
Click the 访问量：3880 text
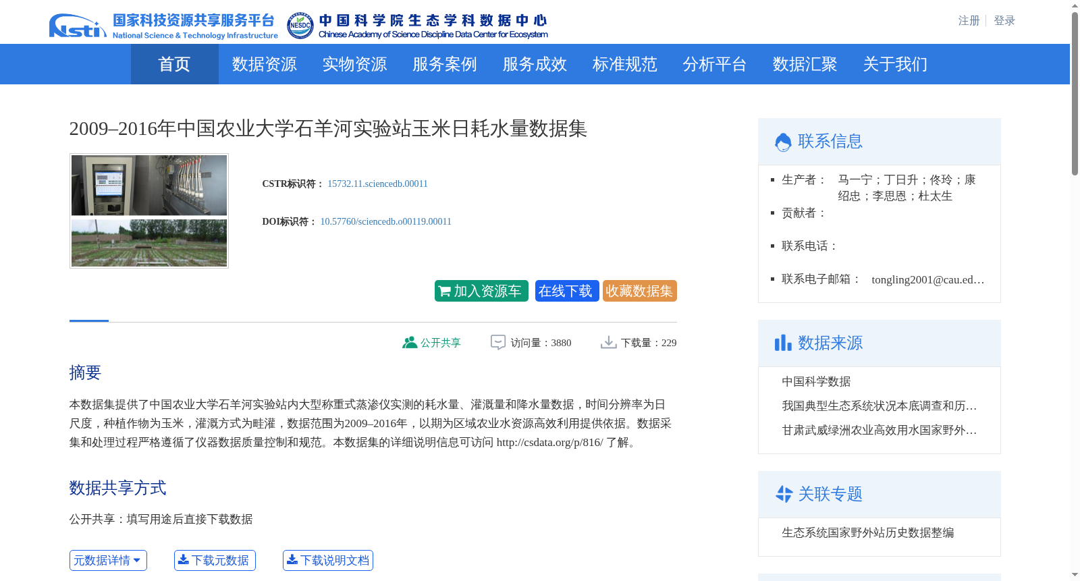click(541, 343)
